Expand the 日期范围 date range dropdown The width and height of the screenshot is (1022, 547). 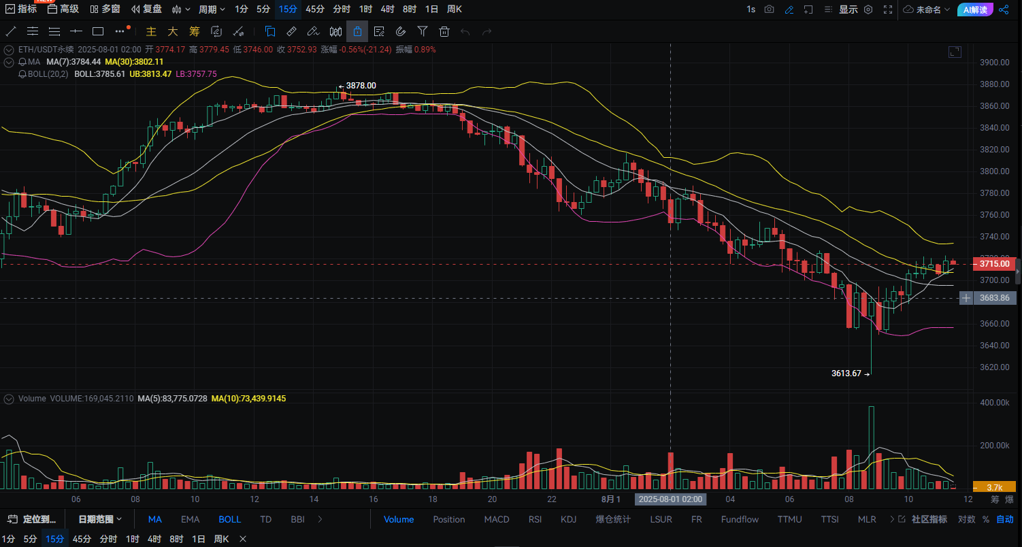100,519
